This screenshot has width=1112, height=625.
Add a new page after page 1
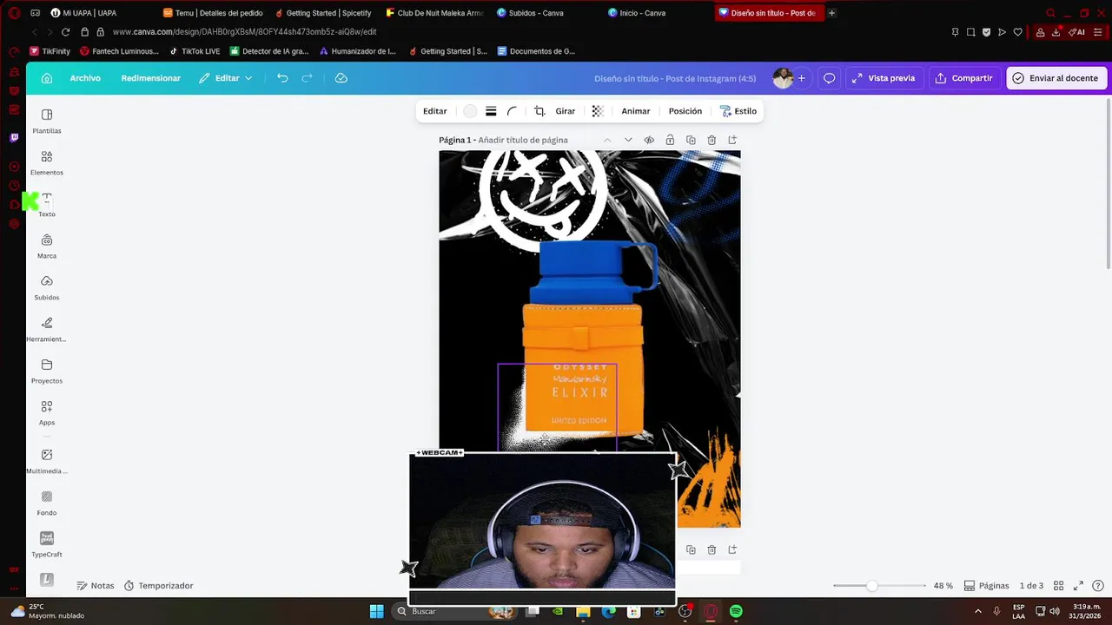click(732, 140)
